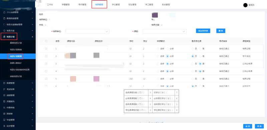Viewport: 267px width, 130px height.
Task: Collapse 培养计划 using its up arrow
Action: point(32,37)
